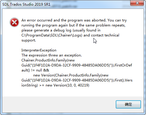Click the C:\ProgramData\SDL\Chainer\Logs path text
This screenshot has width=146, height=115.
pos(52,35)
